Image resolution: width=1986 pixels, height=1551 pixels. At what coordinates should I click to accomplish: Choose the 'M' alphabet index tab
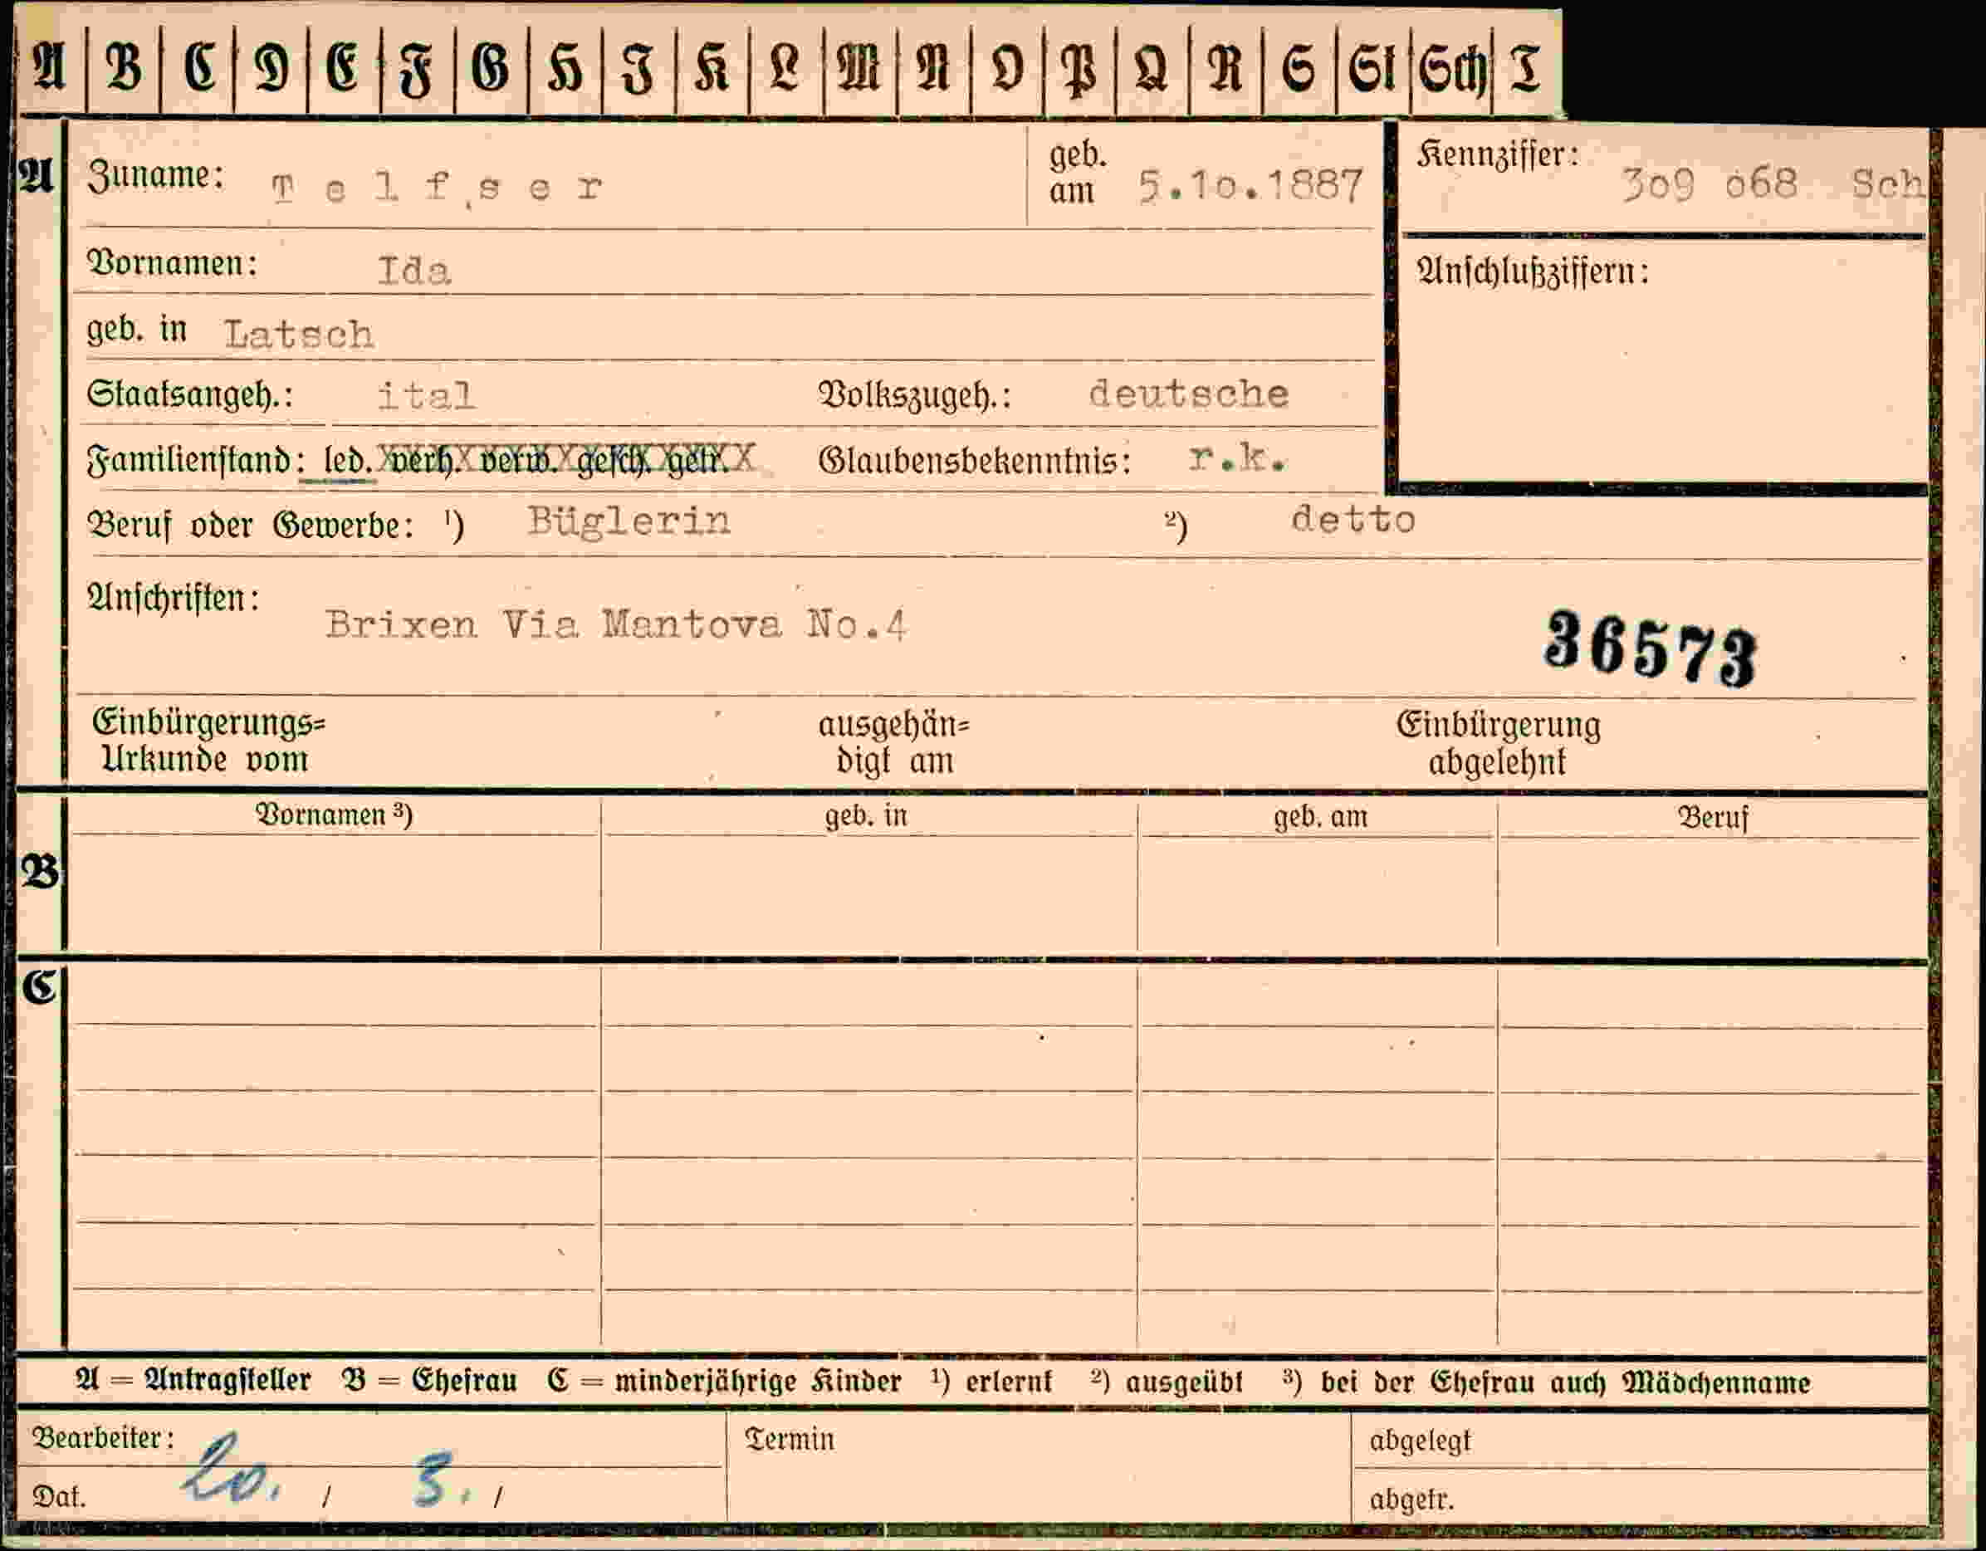(859, 68)
